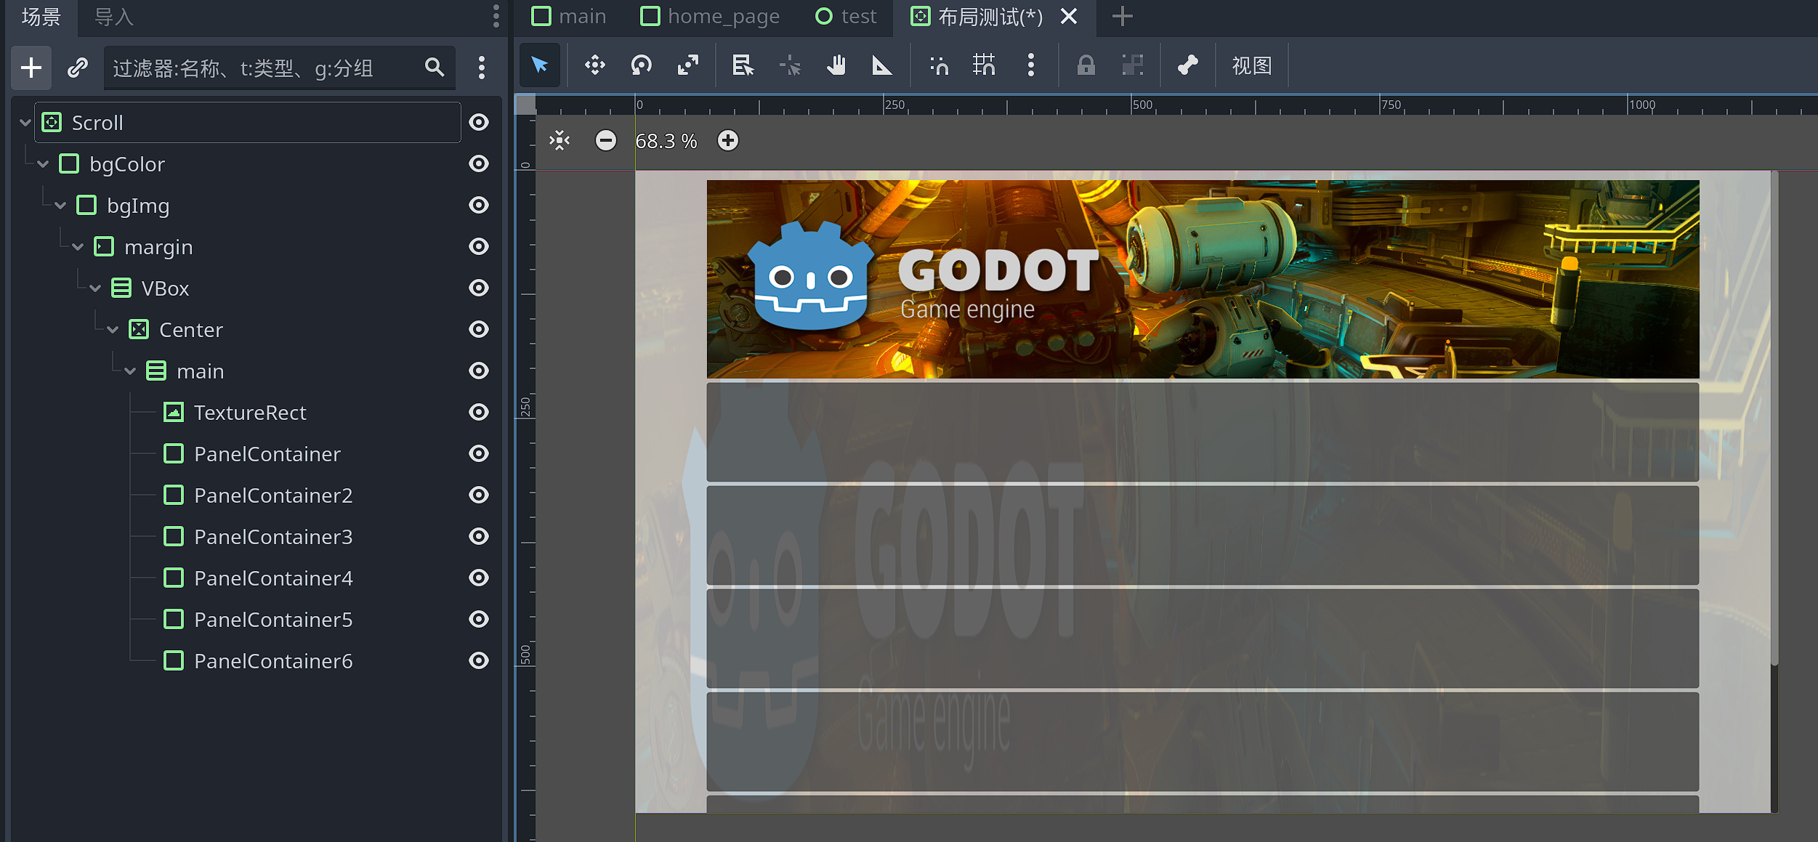Switch to the home_page scene tab

point(710,16)
